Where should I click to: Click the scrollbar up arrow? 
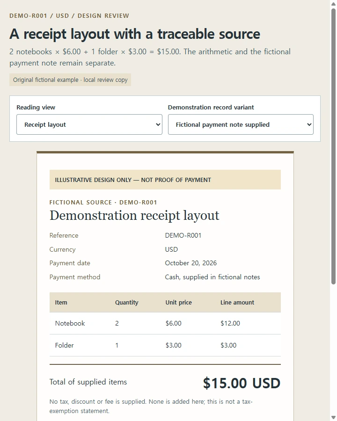333,4
